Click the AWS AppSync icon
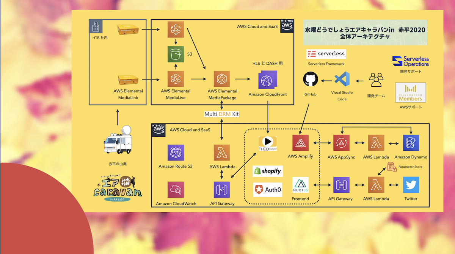Viewport: 455px width, 254px height. coord(342,143)
